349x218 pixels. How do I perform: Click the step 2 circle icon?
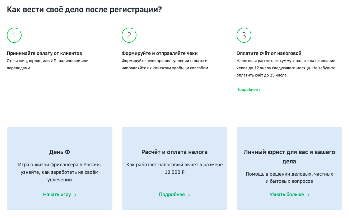tap(129, 35)
